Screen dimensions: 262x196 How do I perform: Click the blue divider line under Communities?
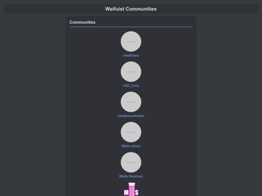click(x=131, y=27)
